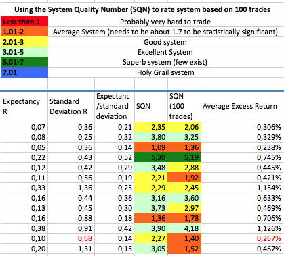Viewport: 284px width, 256px height.
Task: Click 'Probably very hard to trade' cell
Action: pos(165,22)
